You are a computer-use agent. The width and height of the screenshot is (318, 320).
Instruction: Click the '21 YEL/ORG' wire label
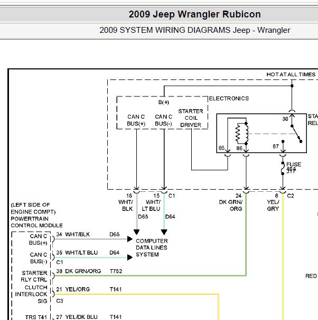point(73,289)
